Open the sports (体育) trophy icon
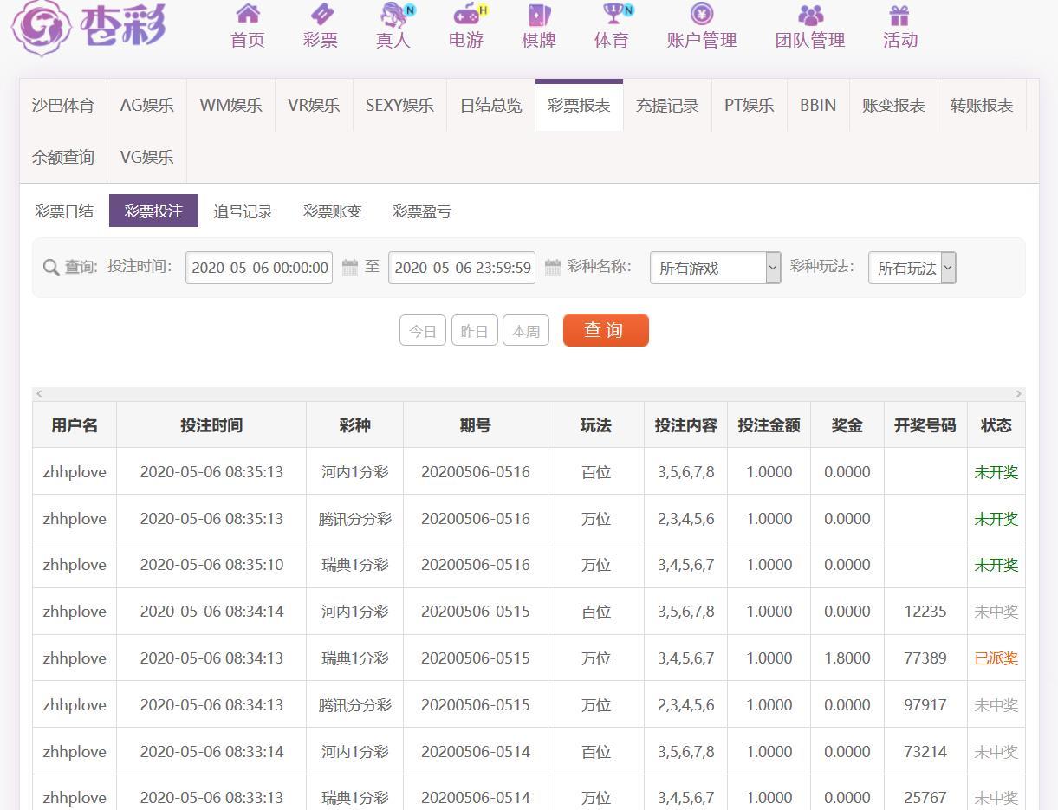 coord(612,14)
